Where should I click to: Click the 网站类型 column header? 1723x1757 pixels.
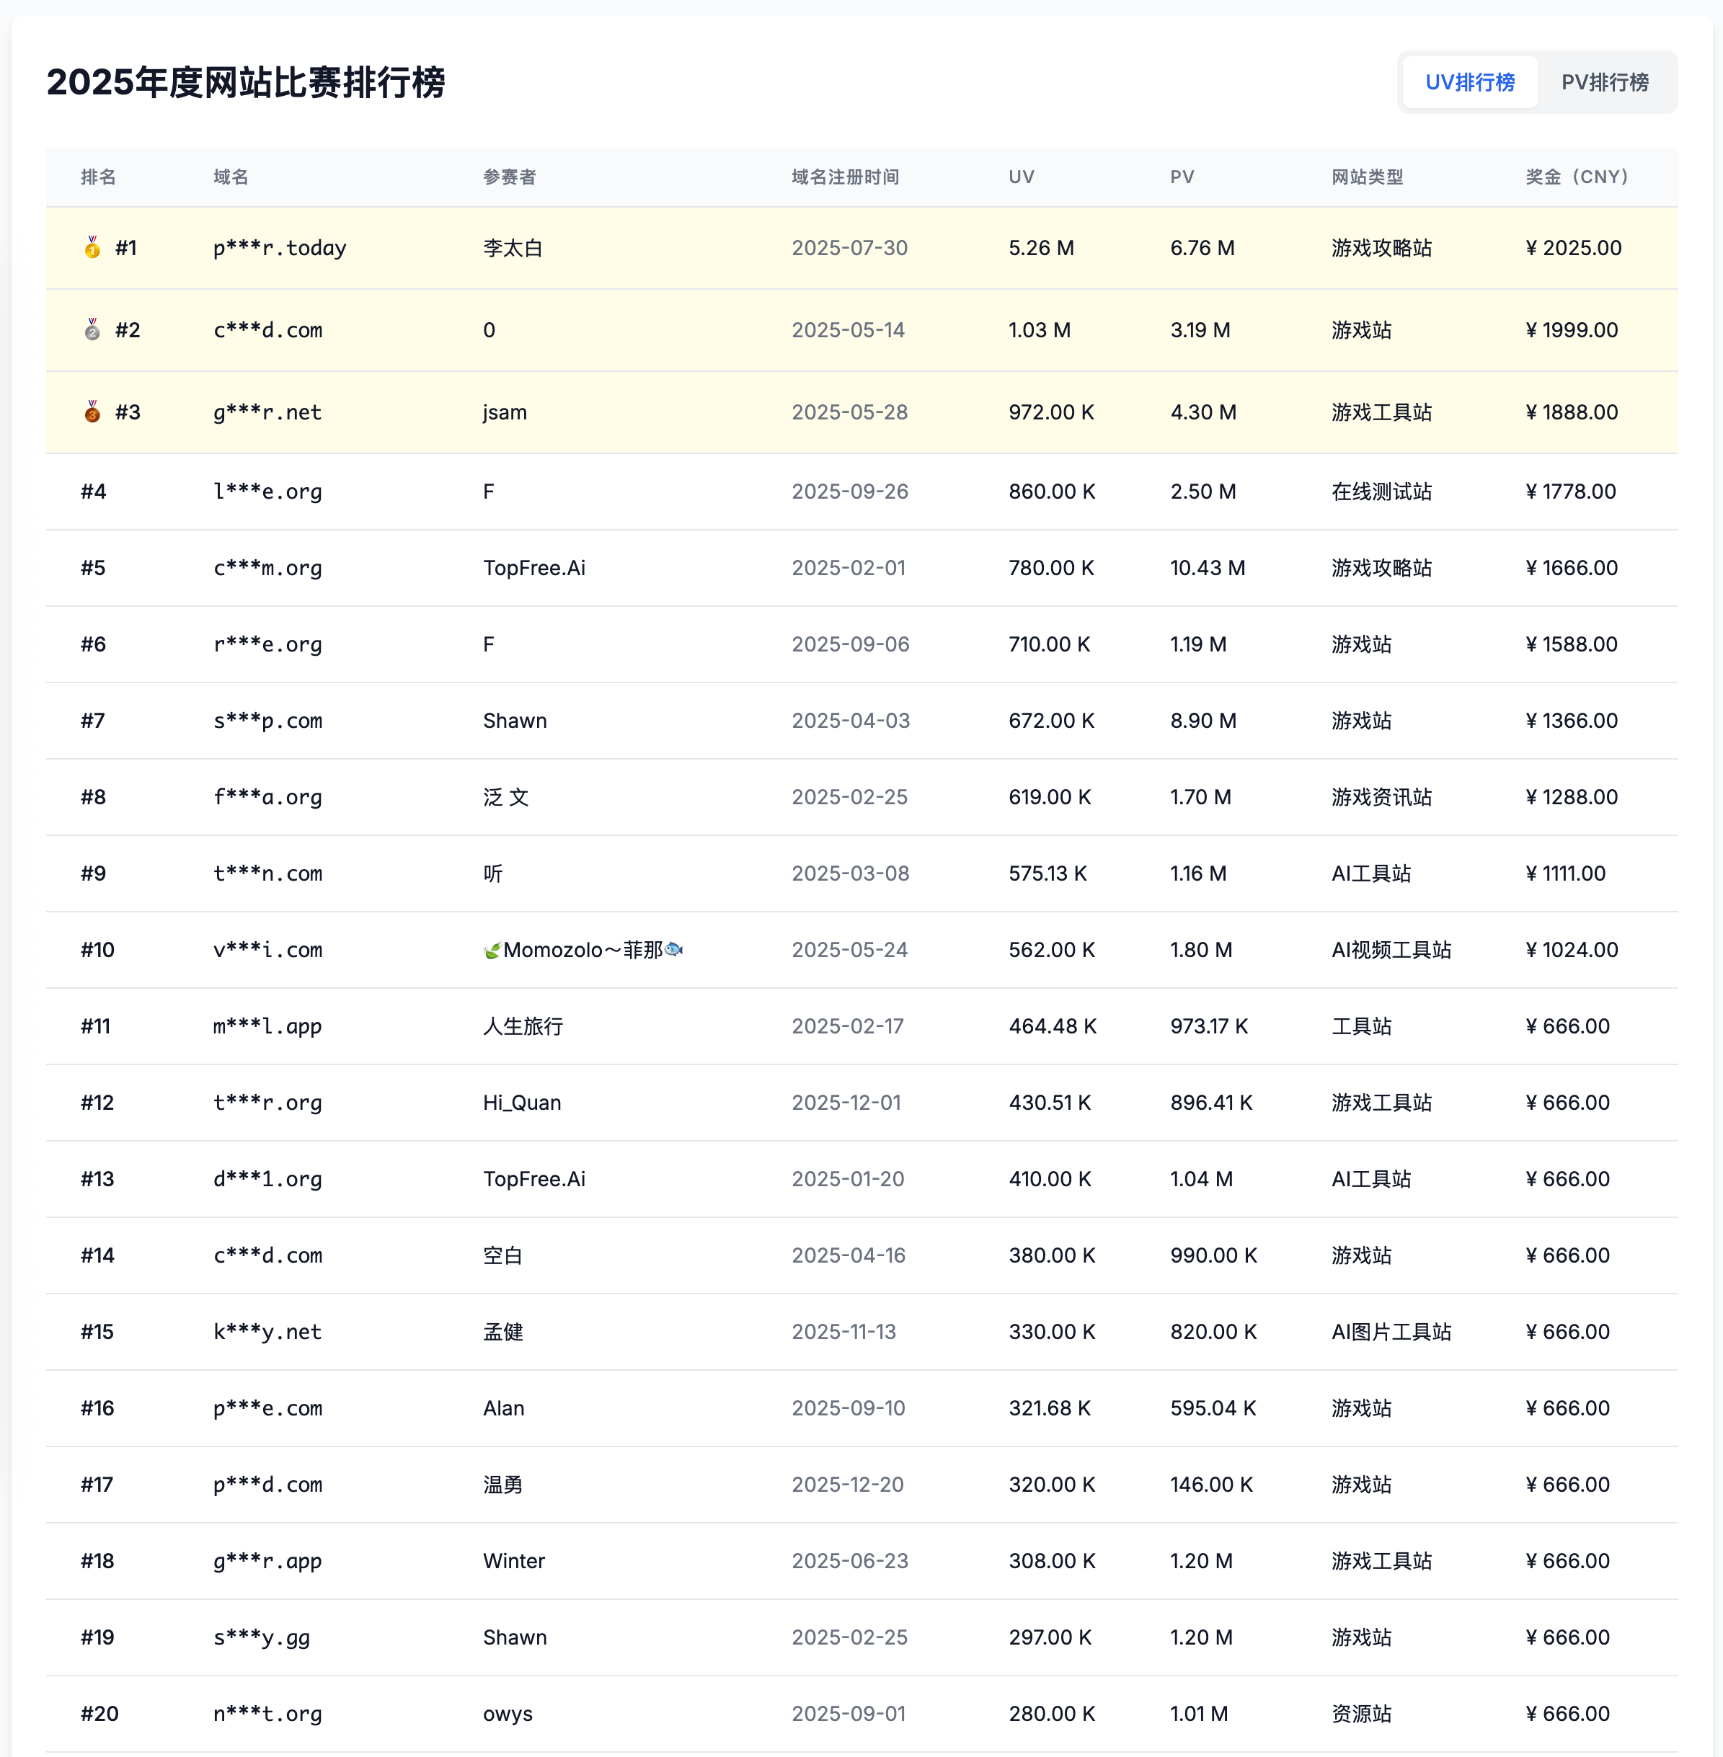[1368, 177]
